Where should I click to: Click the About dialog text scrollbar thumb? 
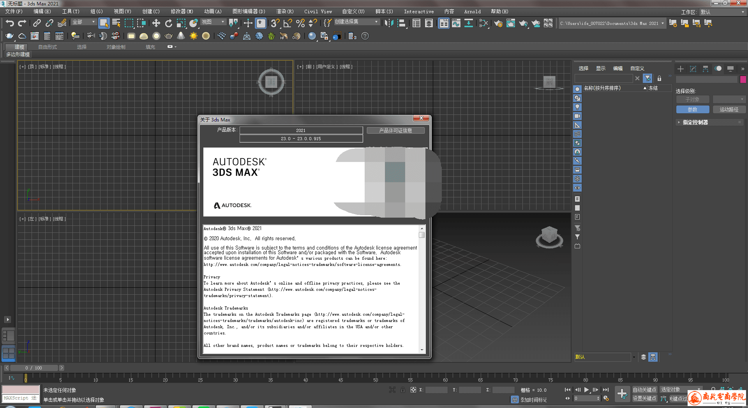click(x=422, y=235)
